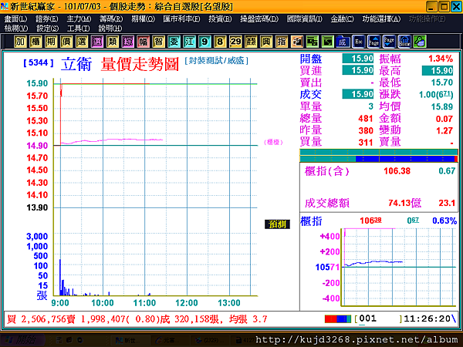Open the 操盤密碼(D) menu
Viewport: 463px width, 347px height.
pyautogui.click(x=259, y=19)
